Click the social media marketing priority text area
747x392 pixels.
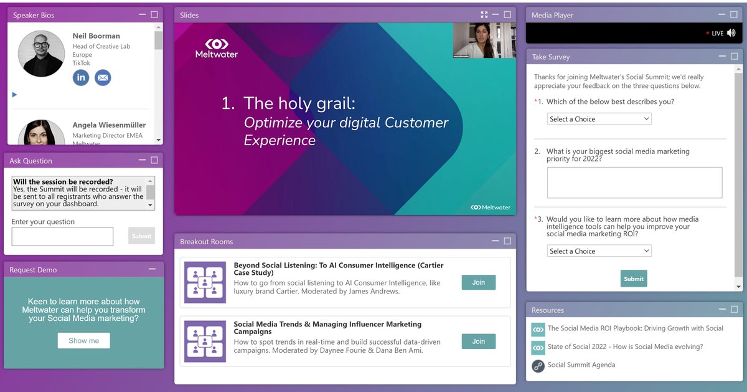click(634, 183)
